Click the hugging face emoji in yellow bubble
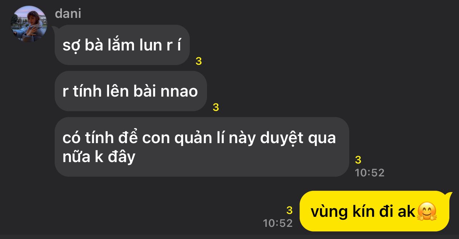 (427, 211)
